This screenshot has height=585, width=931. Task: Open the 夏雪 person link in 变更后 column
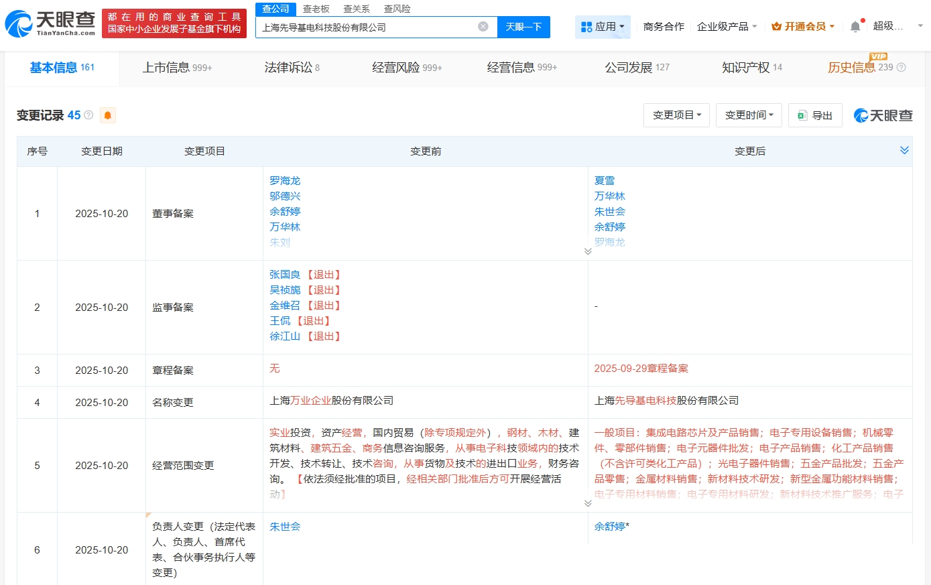(604, 180)
